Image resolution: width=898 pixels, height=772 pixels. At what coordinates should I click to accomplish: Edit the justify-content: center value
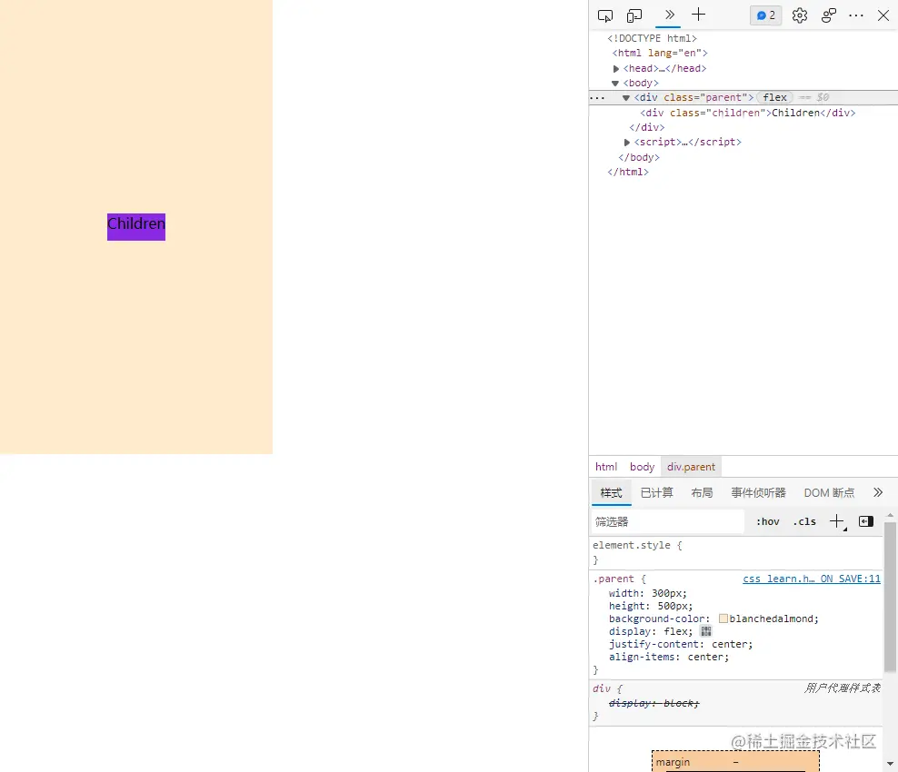(x=732, y=644)
